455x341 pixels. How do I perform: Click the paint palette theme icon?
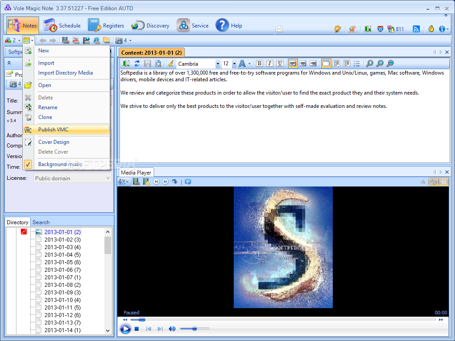coord(338,29)
